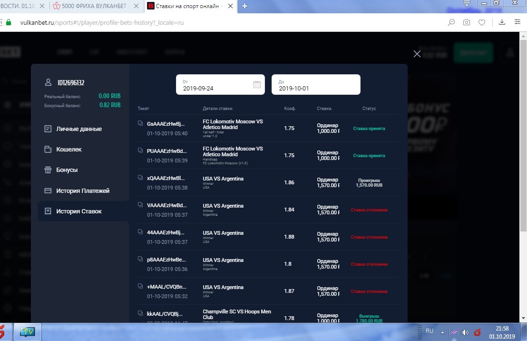Open browser downloads icon
The height and width of the screenshot is (341, 527).
coord(502,22)
